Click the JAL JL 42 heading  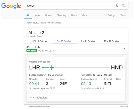pyautogui.click(x=35, y=33)
